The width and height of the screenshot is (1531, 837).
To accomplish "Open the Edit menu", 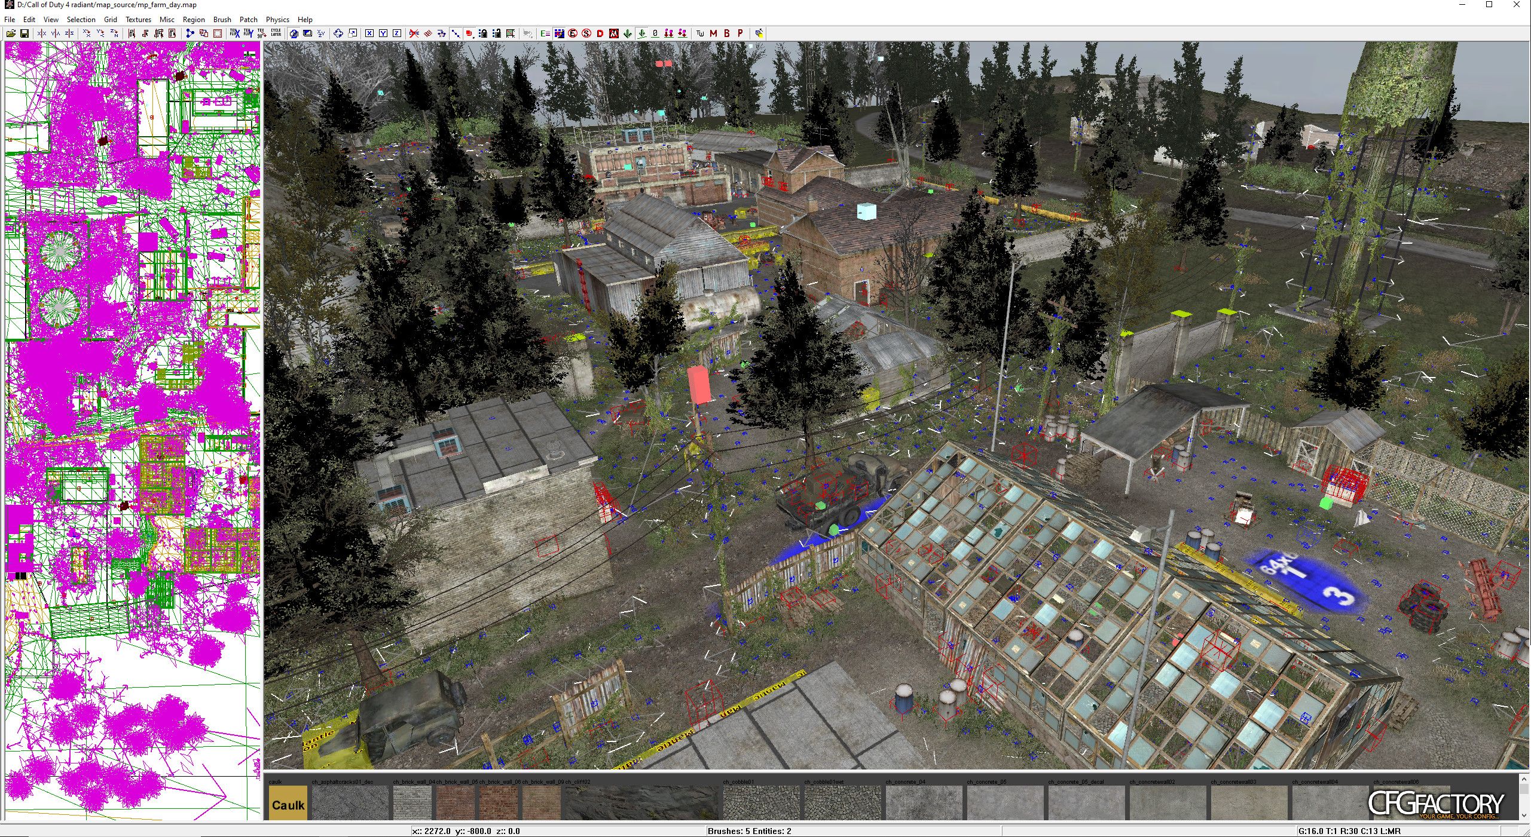I will (x=29, y=20).
